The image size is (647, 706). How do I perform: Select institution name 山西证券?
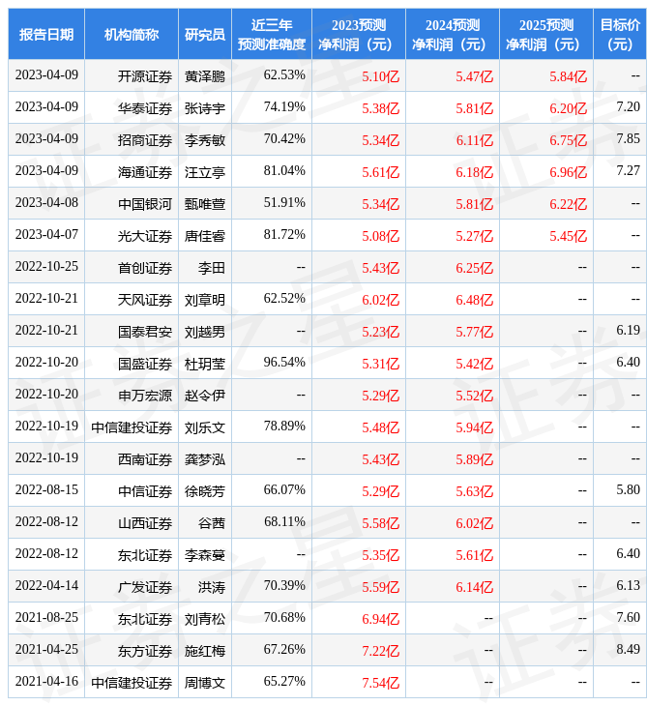[x=145, y=523]
